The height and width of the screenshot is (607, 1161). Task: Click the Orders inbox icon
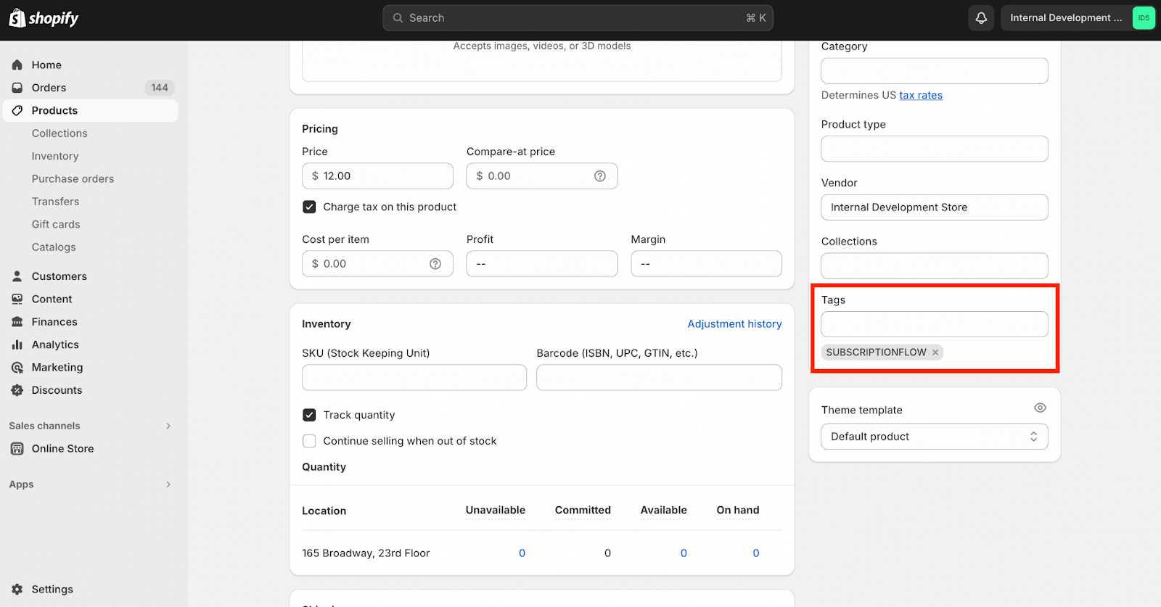[17, 88]
